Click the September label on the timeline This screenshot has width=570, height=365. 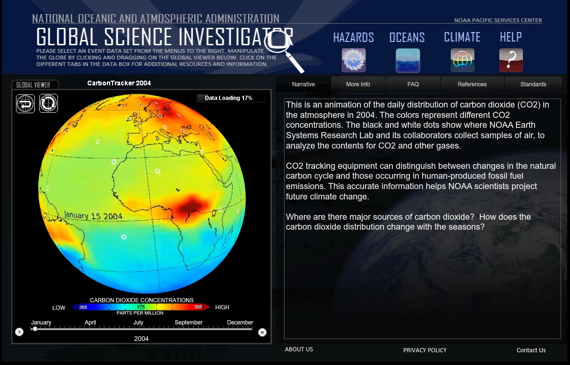tap(188, 323)
